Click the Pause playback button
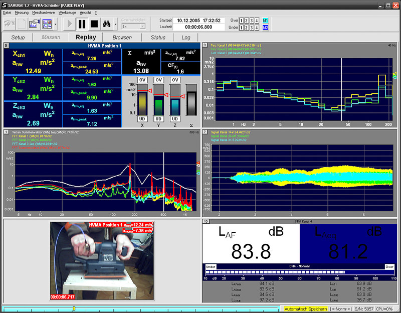Viewport: 401px width, 313px height. (x=82, y=24)
